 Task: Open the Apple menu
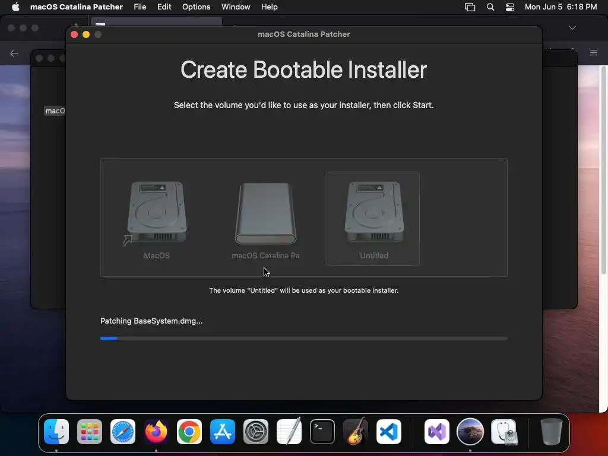click(x=15, y=7)
